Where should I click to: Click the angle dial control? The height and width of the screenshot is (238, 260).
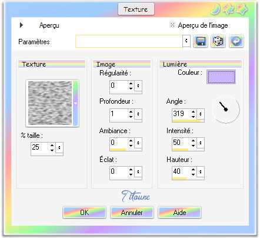click(226, 110)
